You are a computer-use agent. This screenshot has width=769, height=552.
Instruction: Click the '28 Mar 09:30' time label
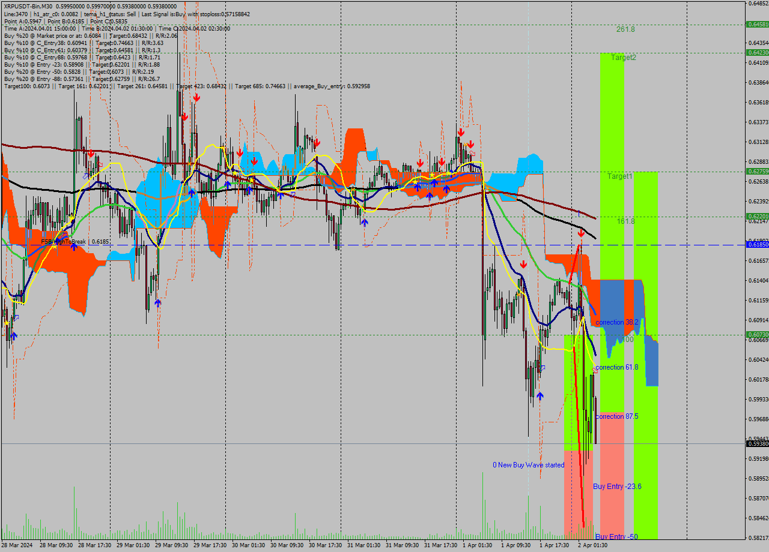click(56, 545)
